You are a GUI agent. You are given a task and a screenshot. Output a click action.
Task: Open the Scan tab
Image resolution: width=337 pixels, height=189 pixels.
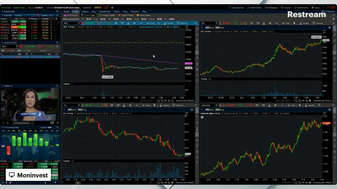click(x=94, y=12)
